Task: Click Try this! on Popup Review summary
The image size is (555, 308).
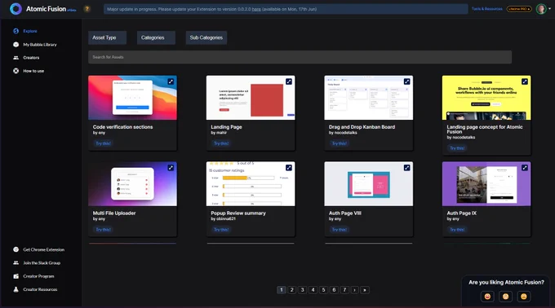Action: (x=221, y=230)
